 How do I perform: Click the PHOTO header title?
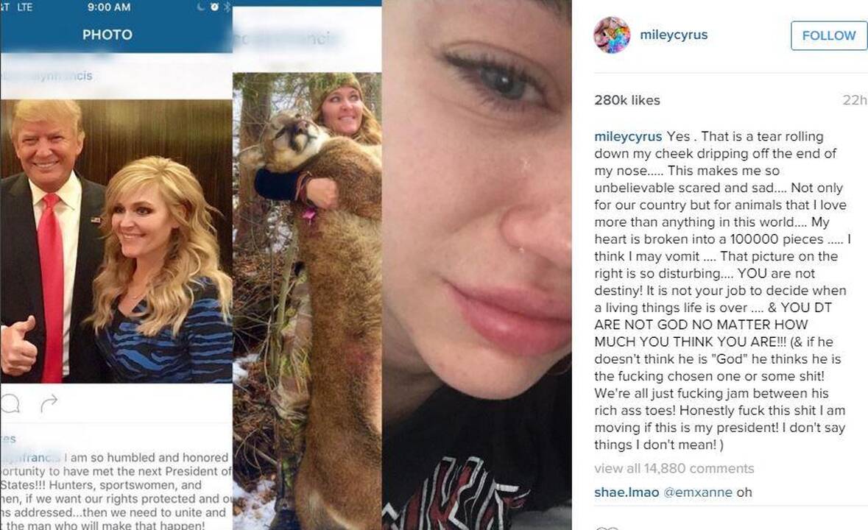[x=107, y=35]
